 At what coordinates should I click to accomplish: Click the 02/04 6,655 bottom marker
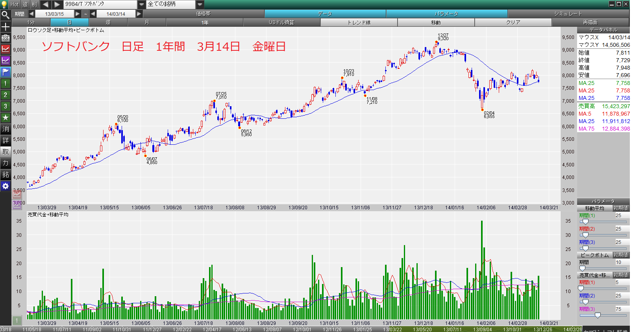[x=482, y=110]
